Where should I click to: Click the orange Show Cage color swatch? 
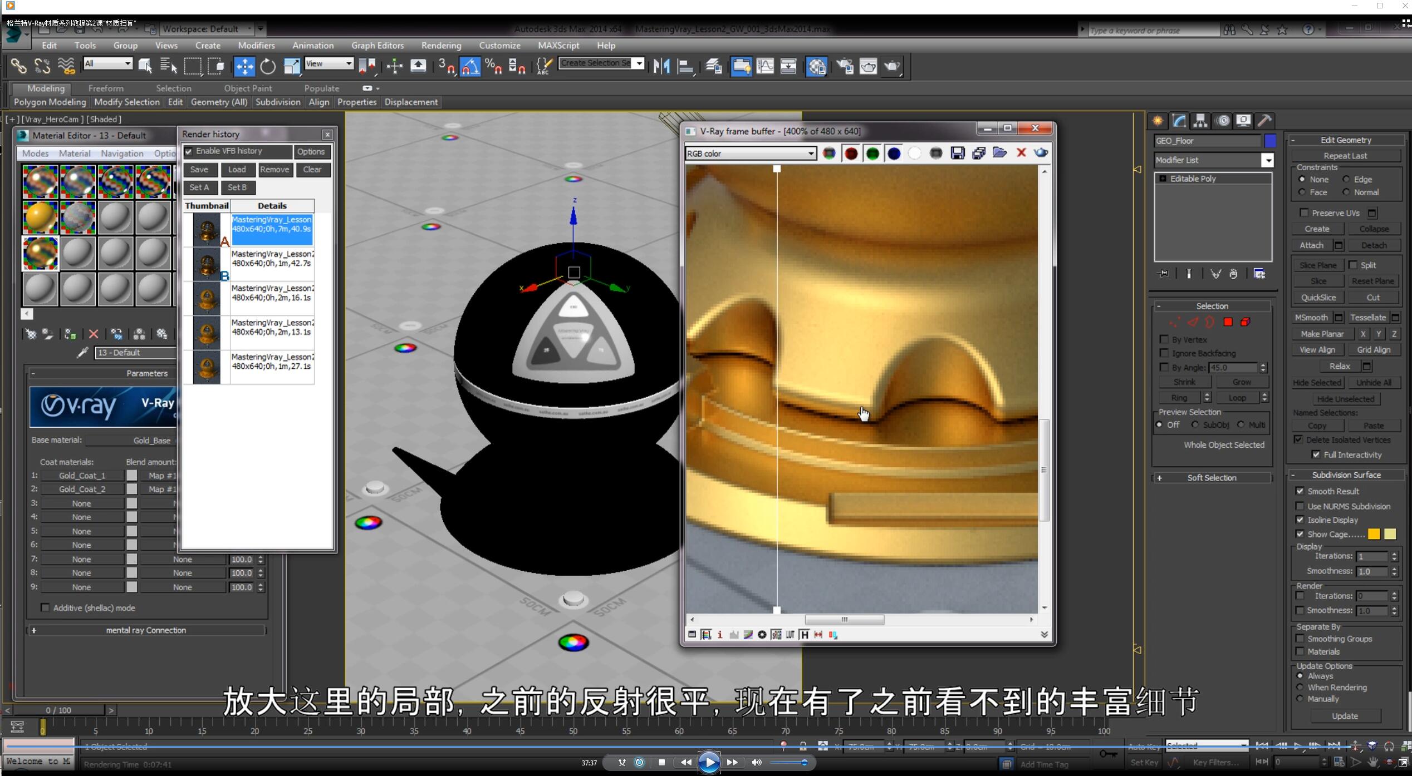[1374, 534]
